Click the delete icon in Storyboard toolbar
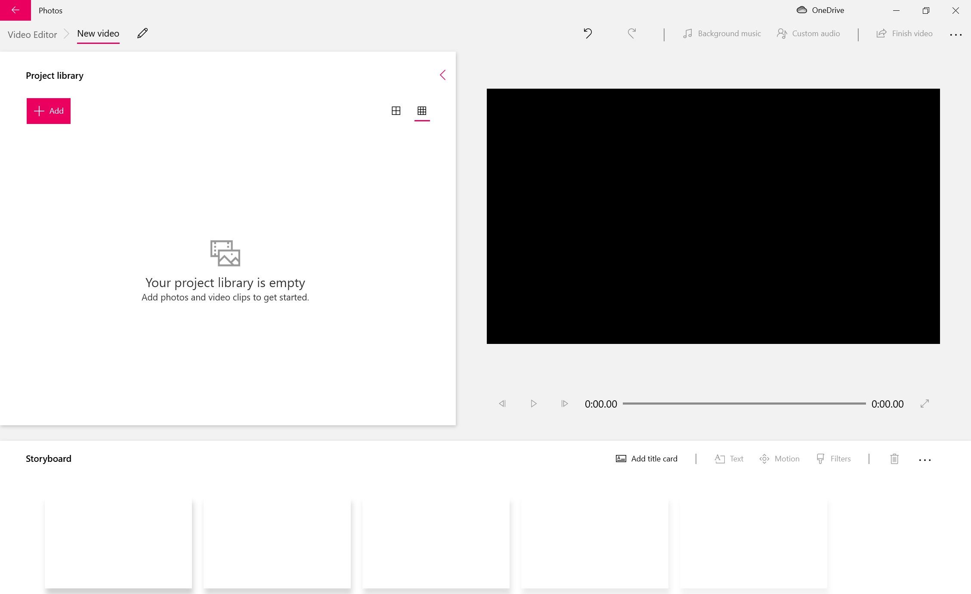971x594 pixels. pos(894,458)
